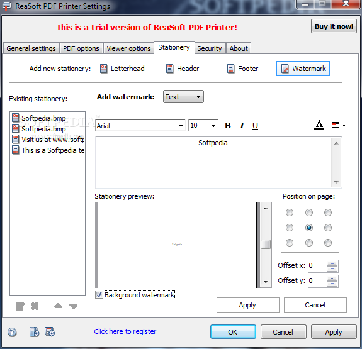Viewport: 362px width, 349px height.
Task: Toggle Italic text formatting
Action: 242,126
